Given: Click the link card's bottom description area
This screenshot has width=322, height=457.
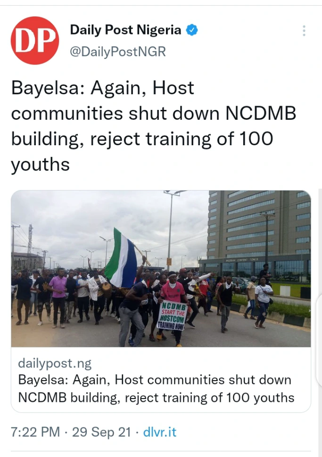Looking at the screenshot, I should (x=161, y=380).
